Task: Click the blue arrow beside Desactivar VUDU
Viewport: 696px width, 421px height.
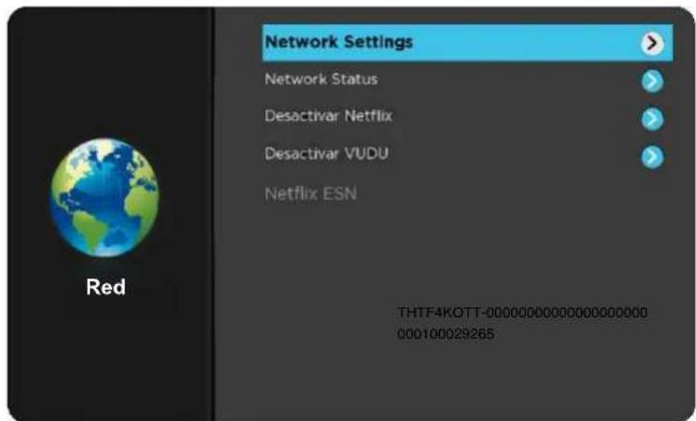Action: [x=653, y=156]
